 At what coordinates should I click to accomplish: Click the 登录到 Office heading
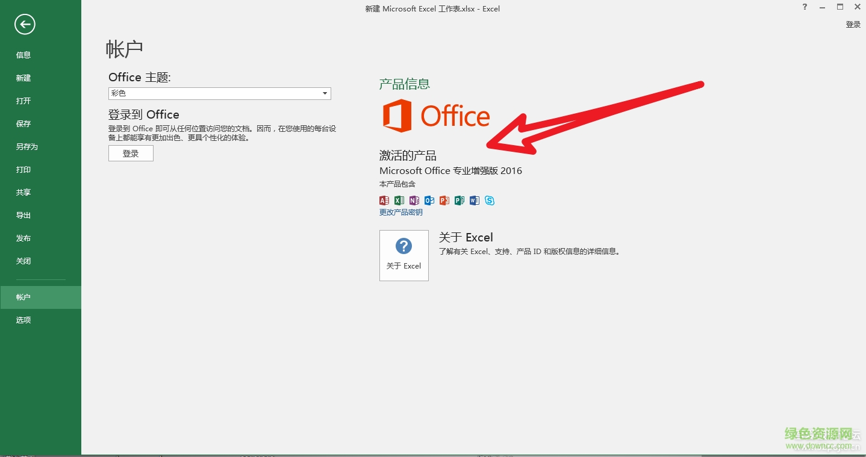point(144,114)
